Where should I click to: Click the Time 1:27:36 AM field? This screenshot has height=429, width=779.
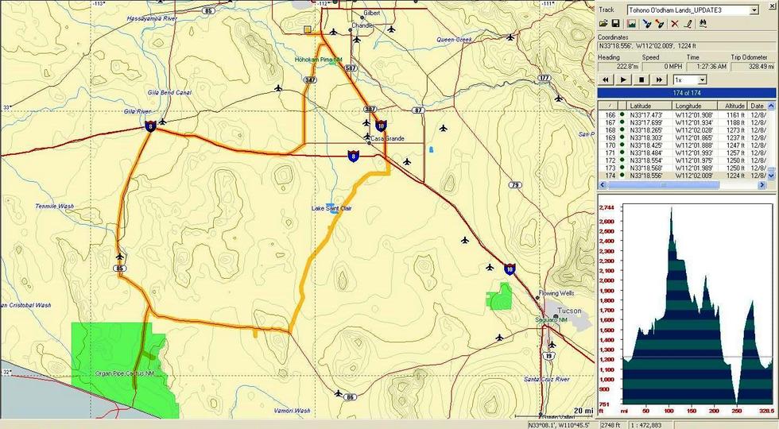[707, 66]
